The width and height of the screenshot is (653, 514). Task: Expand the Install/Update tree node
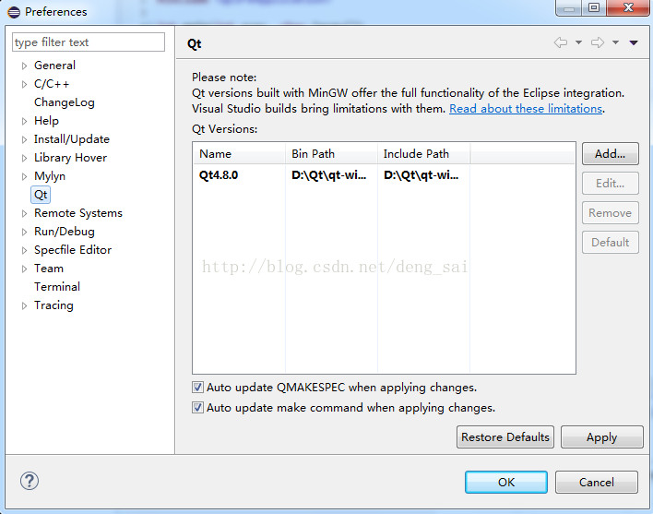pos(24,139)
